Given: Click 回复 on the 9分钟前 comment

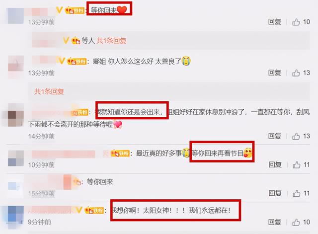Looking at the screenshot, I should [275, 222].
